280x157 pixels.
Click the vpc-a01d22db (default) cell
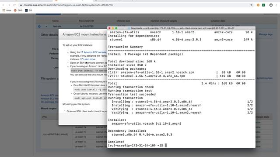pyautogui.click(x=56, y=134)
